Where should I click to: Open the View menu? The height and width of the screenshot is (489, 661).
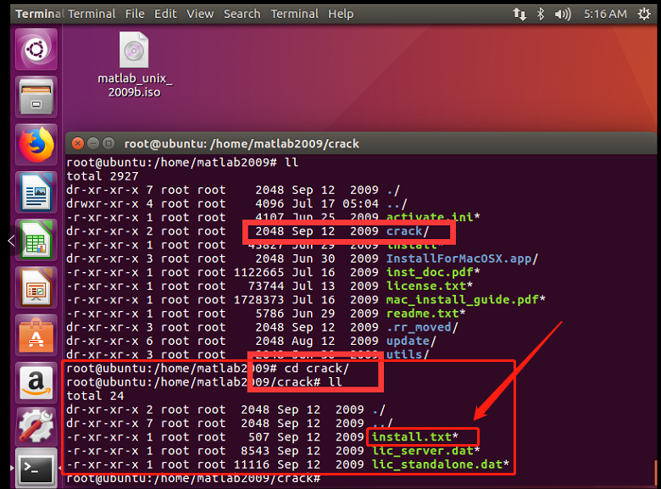[x=200, y=14]
